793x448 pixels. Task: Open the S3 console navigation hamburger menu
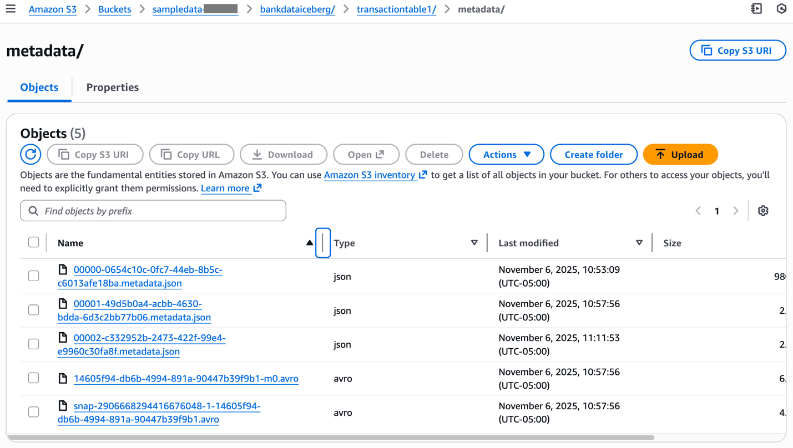click(11, 8)
